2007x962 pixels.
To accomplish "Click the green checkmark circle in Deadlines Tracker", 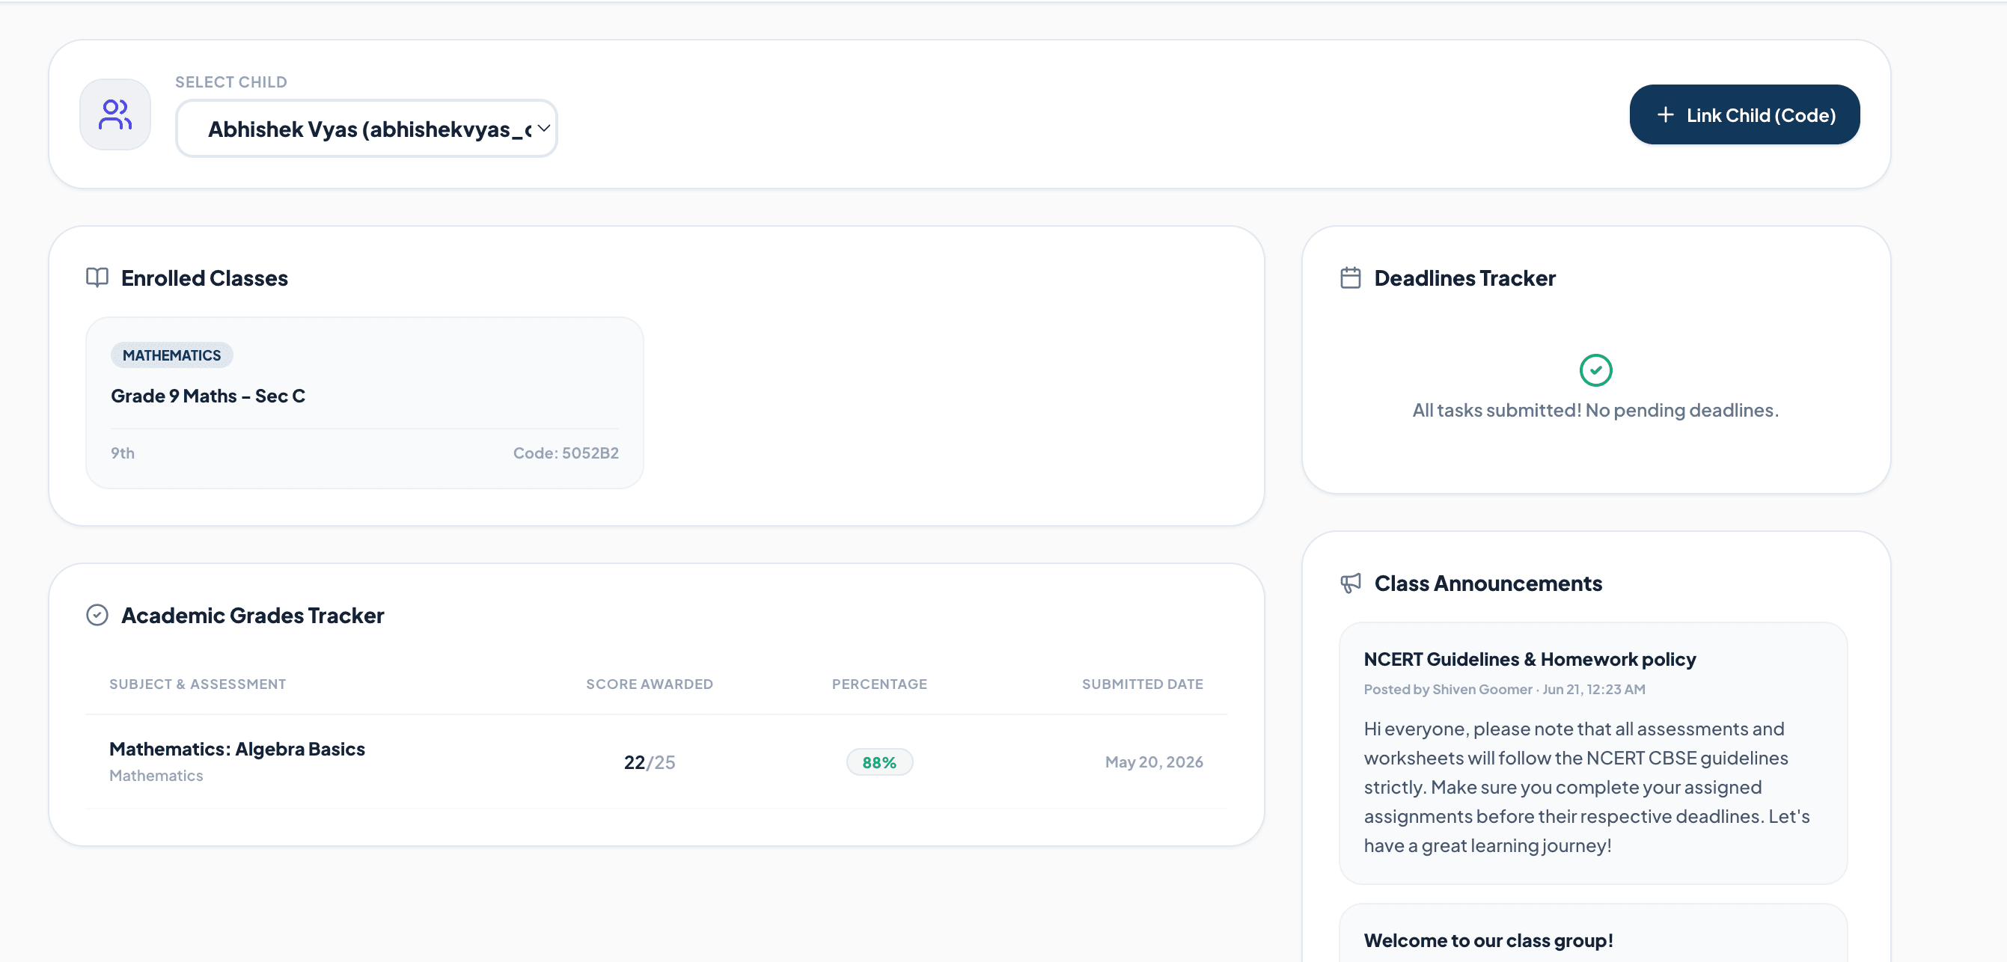I will point(1595,370).
